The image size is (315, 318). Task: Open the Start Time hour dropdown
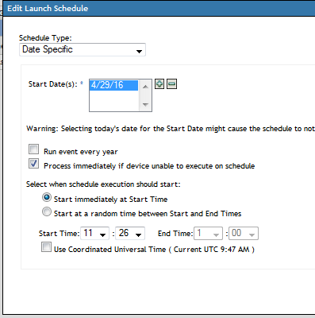click(x=94, y=234)
